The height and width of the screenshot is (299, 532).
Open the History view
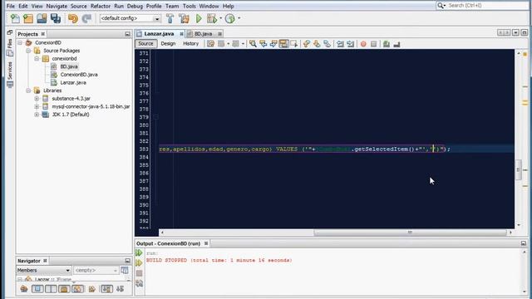point(190,43)
